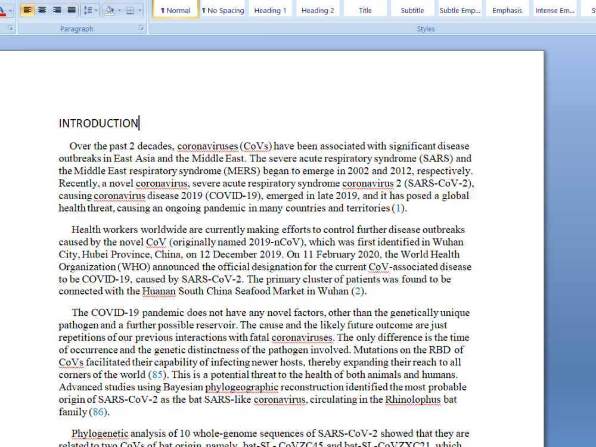The width and height of the screenshot is (596, 447).
Task: Open Font dialog box launcher
Action: point(10,28)
